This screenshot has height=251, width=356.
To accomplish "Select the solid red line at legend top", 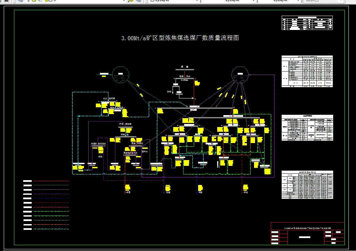I will click(51, 181).
